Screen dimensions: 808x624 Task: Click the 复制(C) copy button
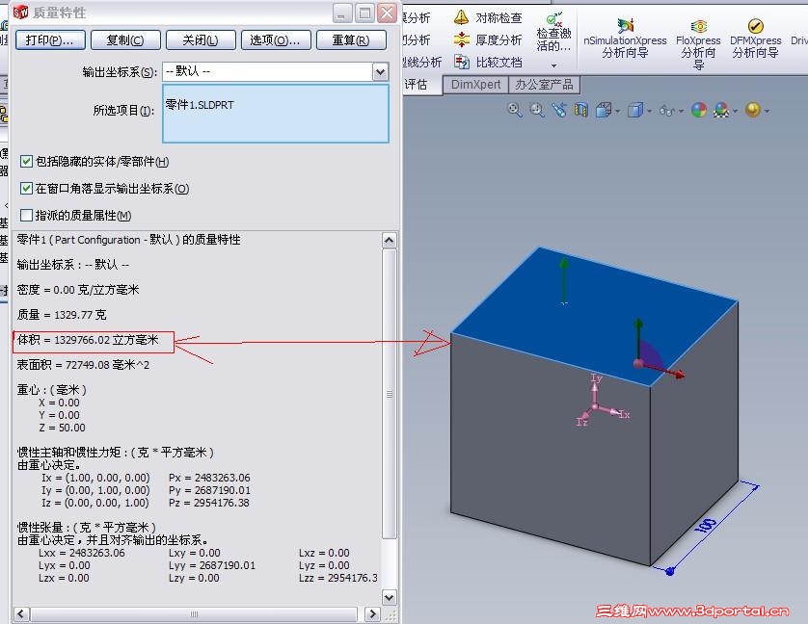(125, 40)
